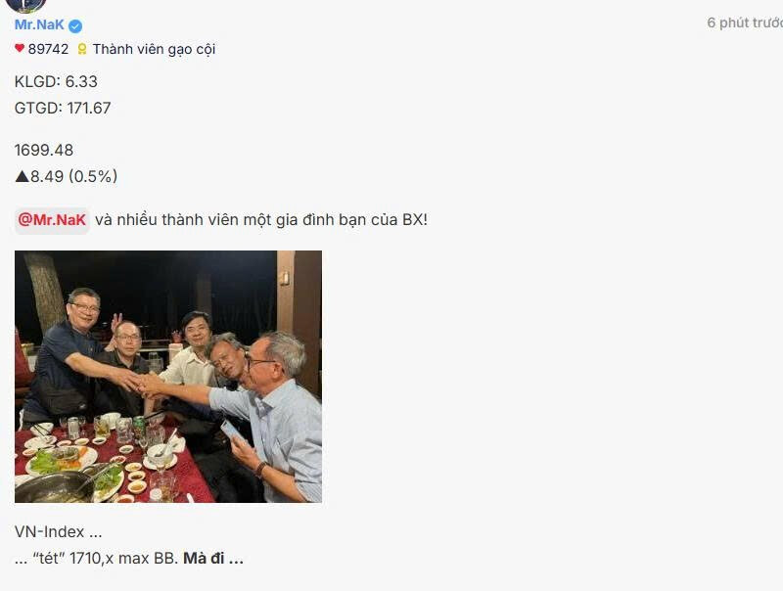Image resolution: width=783 pixels, height=591 pixels.
Task: Click the red heart icon
Action: 20,48
